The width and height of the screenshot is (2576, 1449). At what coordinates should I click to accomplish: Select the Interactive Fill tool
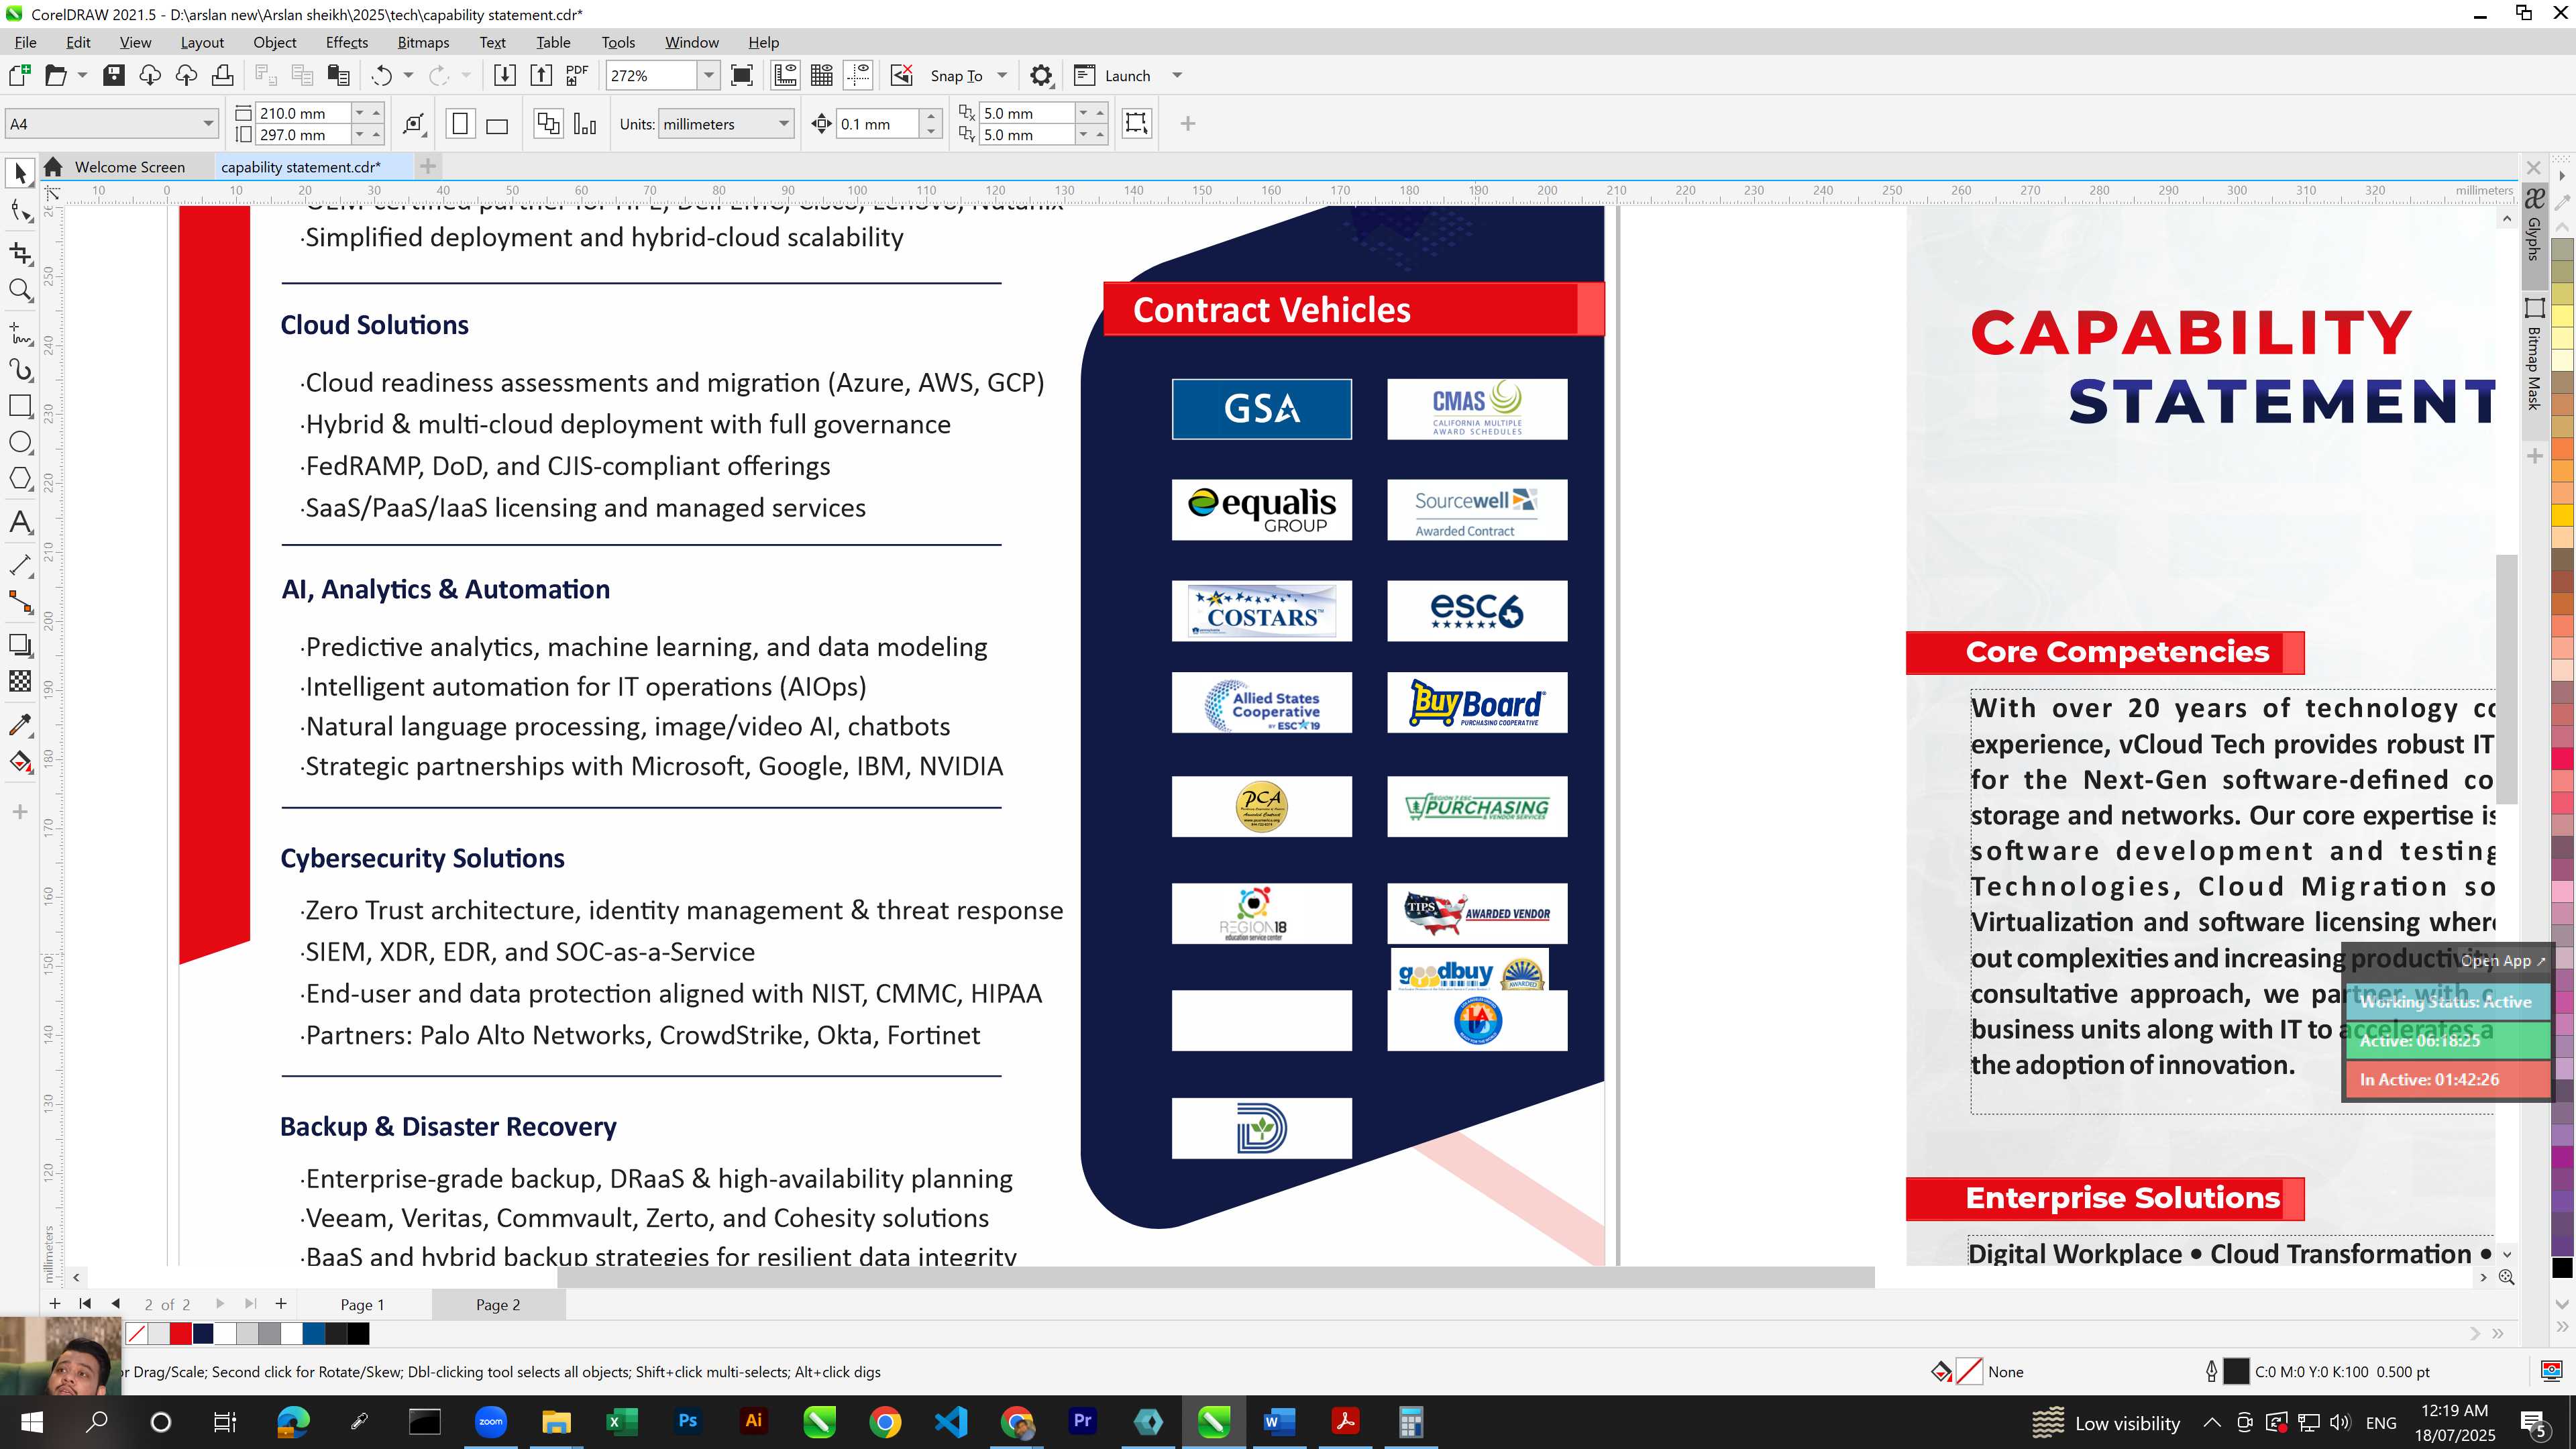pos(20,762)
